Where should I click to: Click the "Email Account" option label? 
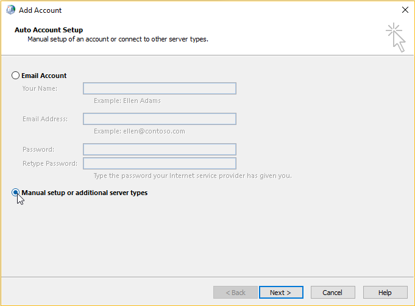[44, 76]
